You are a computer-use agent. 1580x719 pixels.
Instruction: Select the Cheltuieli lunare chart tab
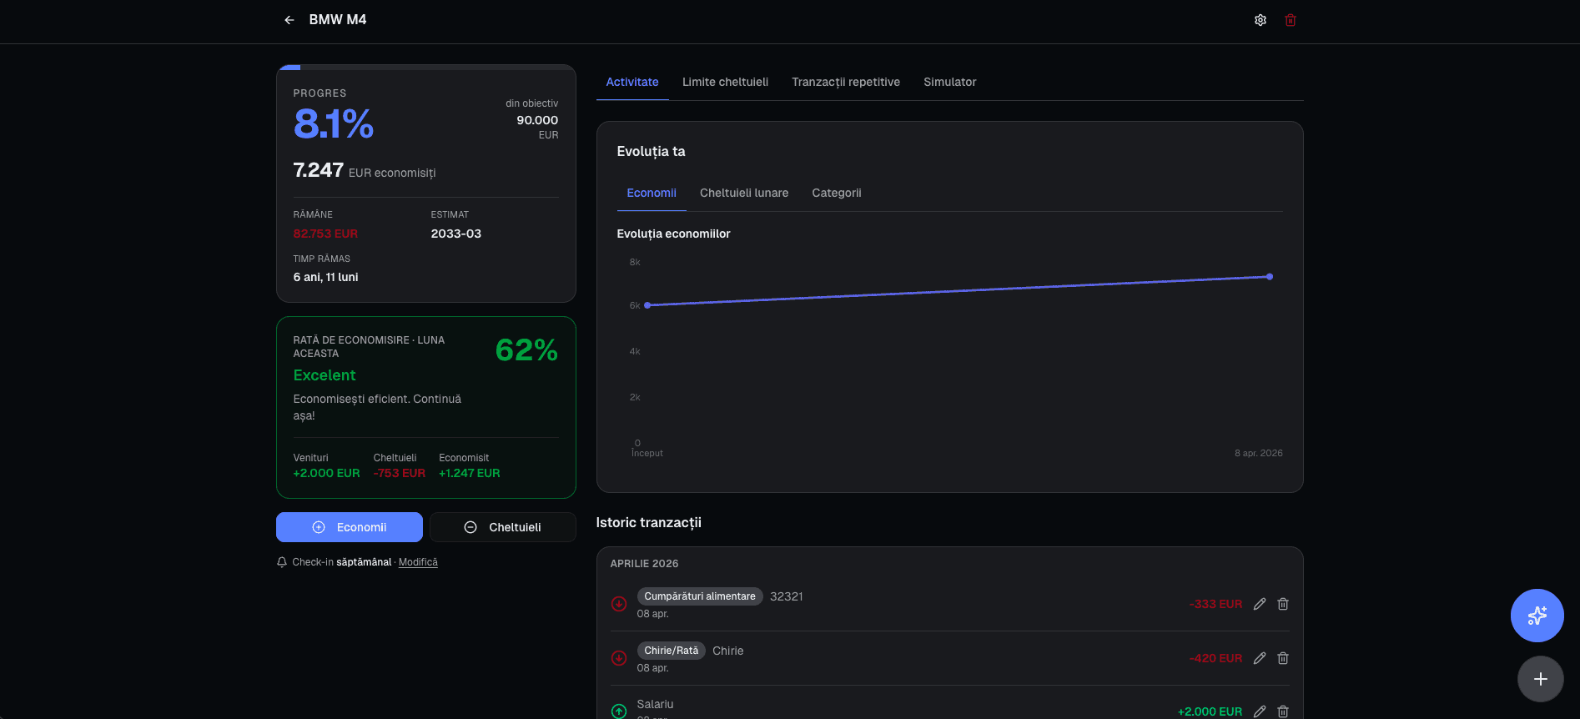(744, 193)
